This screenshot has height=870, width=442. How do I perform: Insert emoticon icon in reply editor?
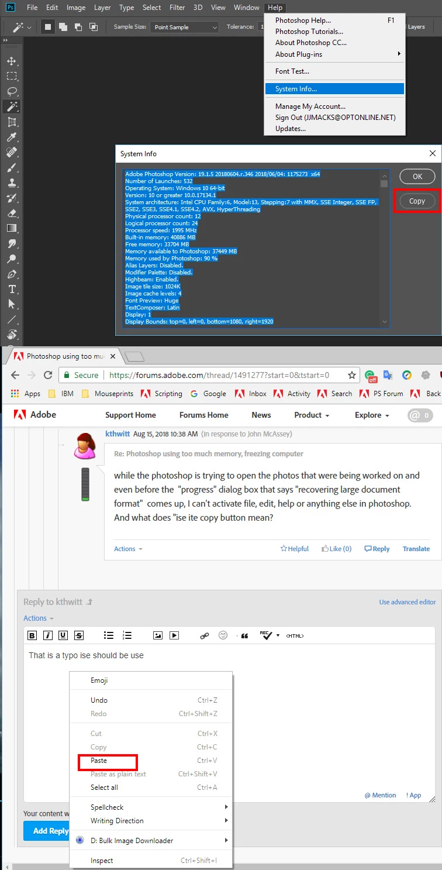223,635
